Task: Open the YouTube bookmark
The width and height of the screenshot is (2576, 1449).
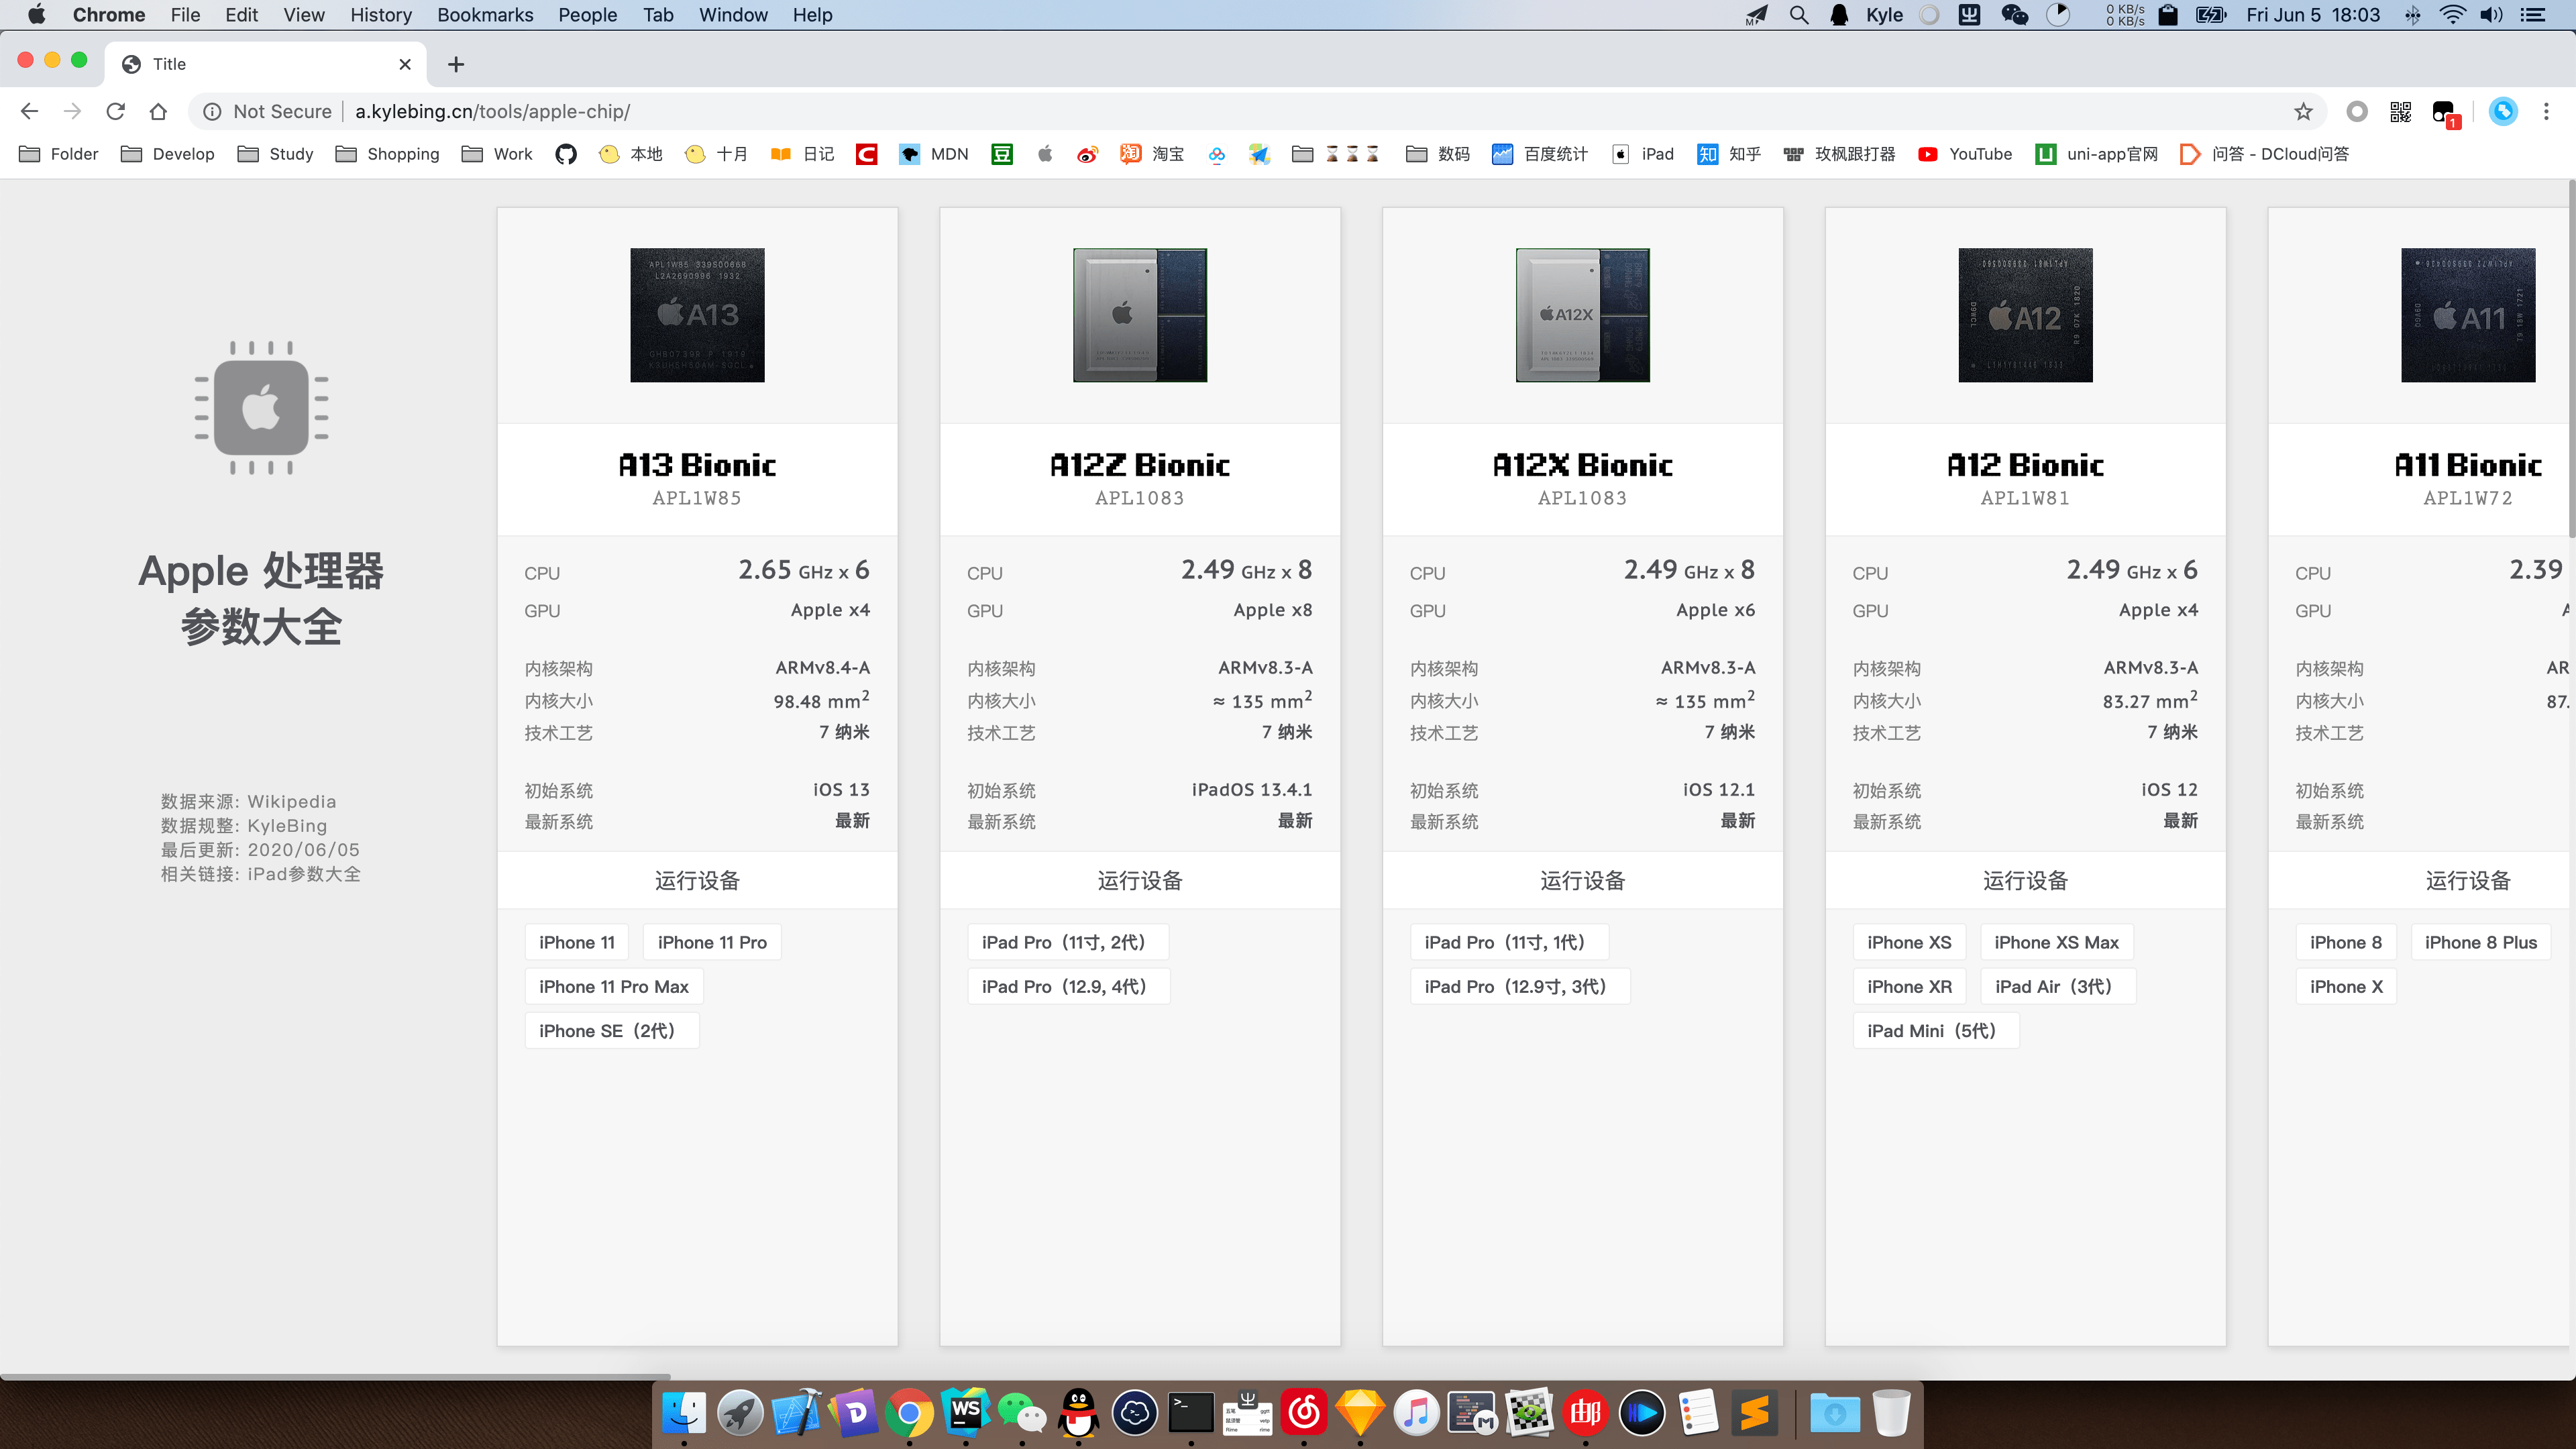Action: [x=1965, y=154]
